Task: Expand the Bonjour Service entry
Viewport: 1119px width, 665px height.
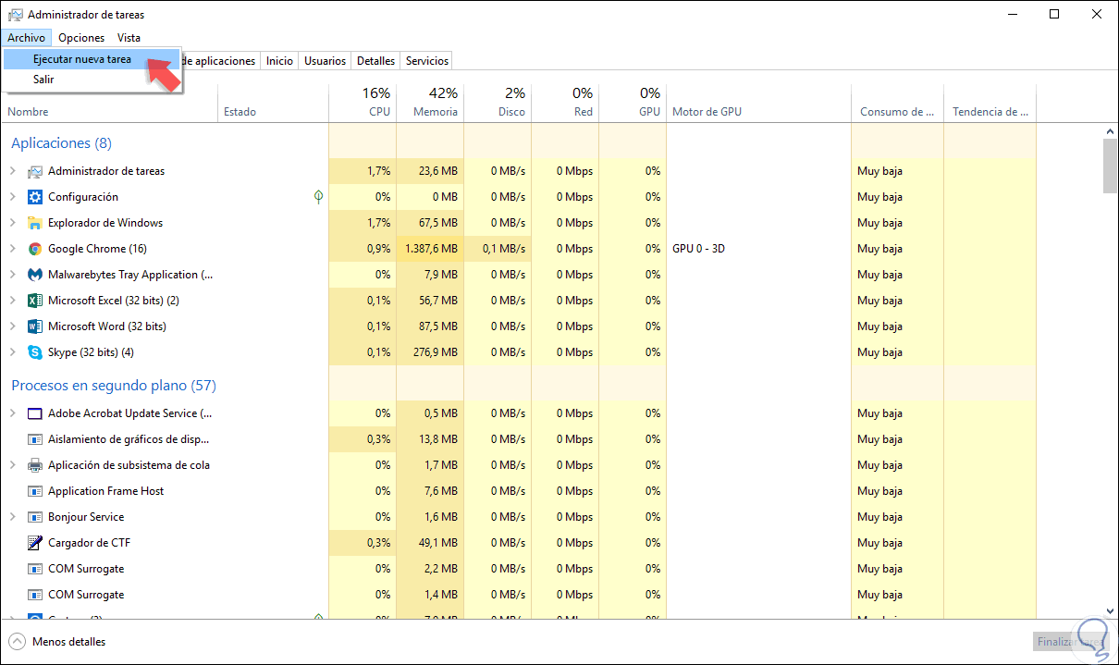Action: tap(13, 517)
